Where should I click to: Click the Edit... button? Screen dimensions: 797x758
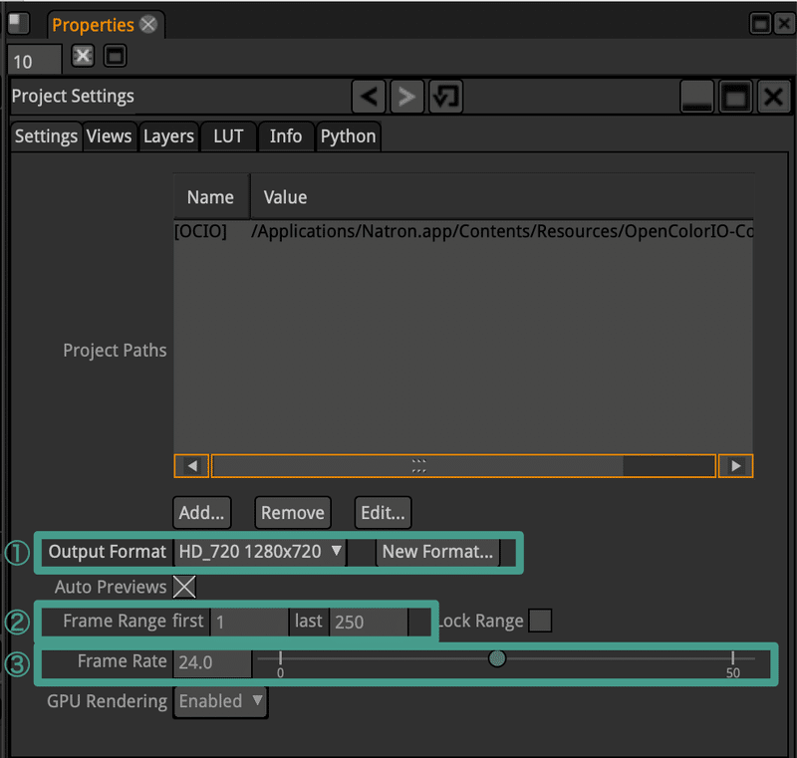point(383,513)
